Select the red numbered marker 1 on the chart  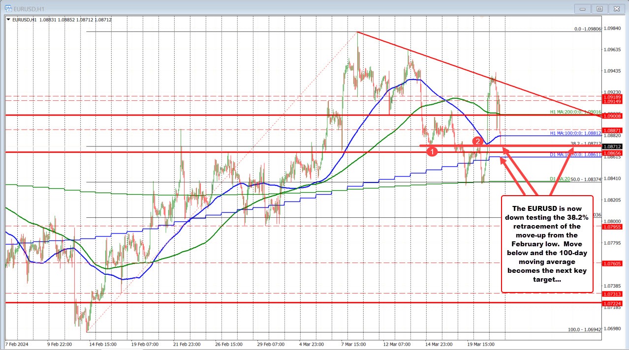point(432,151)
